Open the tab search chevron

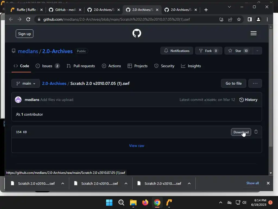pyautogui.click(x=229, y=7)
